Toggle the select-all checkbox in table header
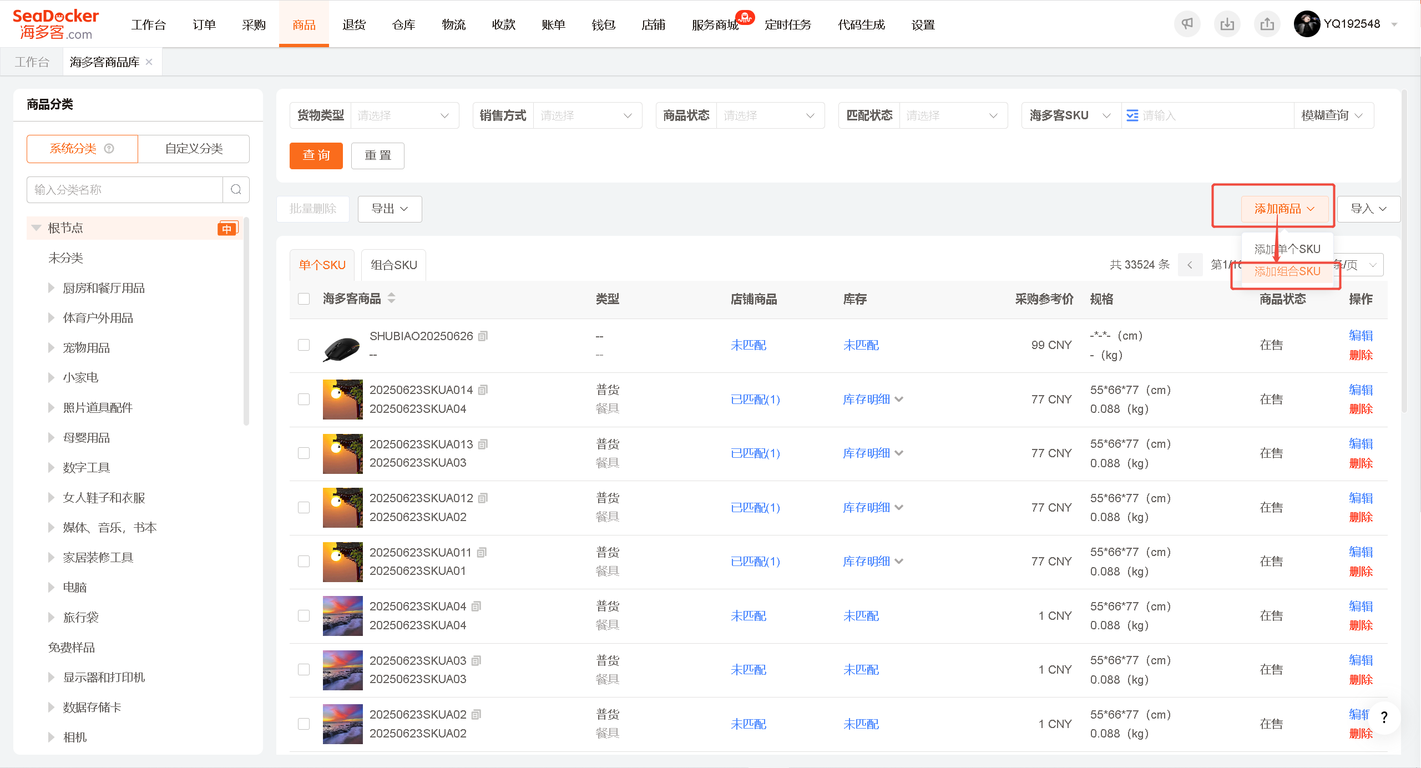Viewport: 1421px width, 768px height. (304, 299)
